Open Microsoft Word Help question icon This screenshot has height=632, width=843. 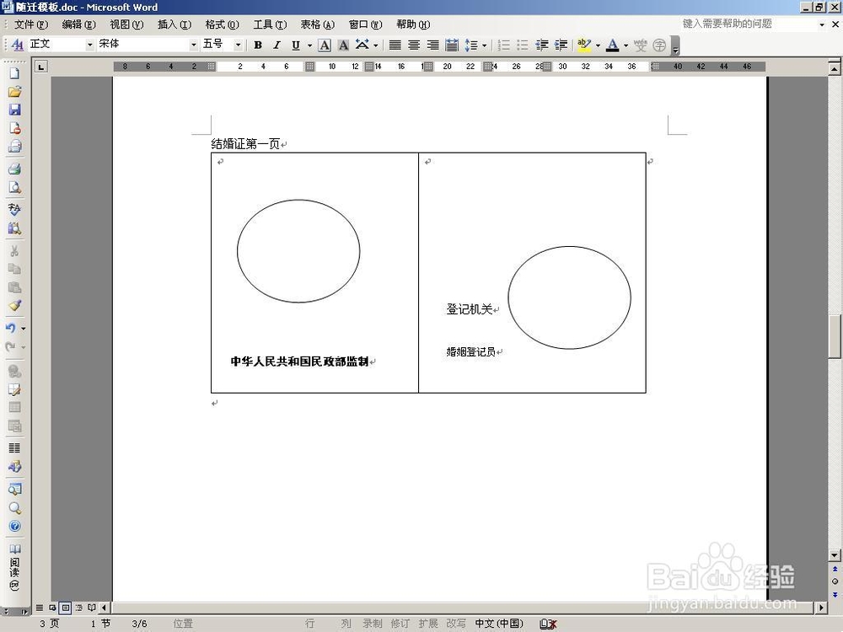(14, 526)
